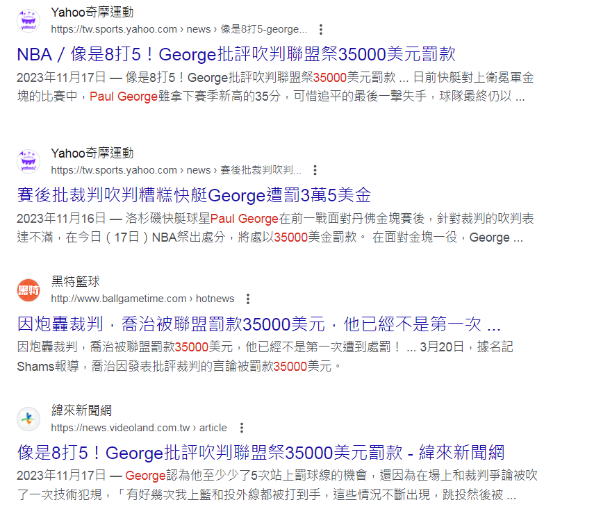
Task: Open three-dot options for ballgametime.com result
Action: 247,299
